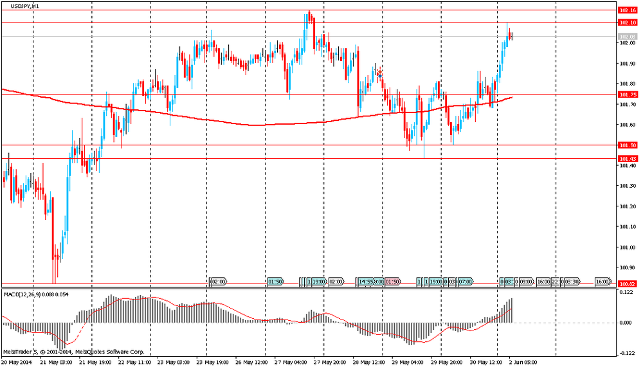Select the 07:00 event marker
The width and height of the screenshot is (643, 369).
point(466,282)
